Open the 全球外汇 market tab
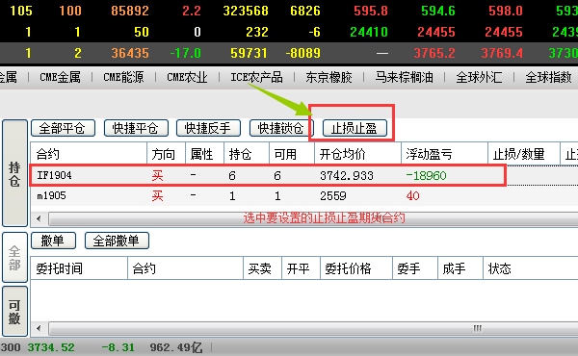Screen dimensions: 578x356 click(479, 77)
